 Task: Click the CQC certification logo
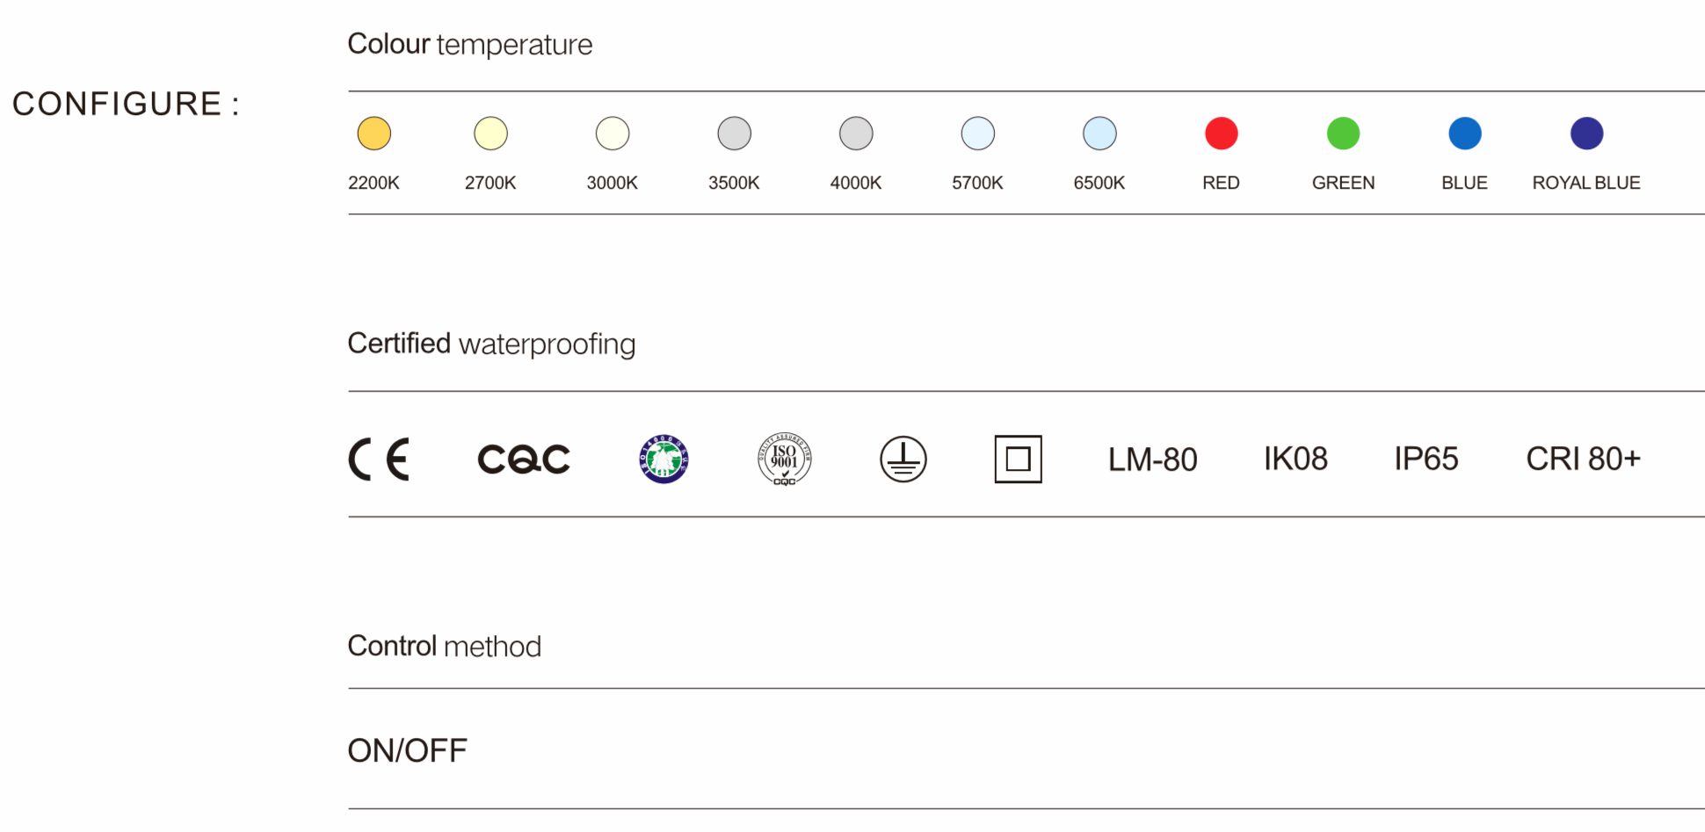pos(524,459)
